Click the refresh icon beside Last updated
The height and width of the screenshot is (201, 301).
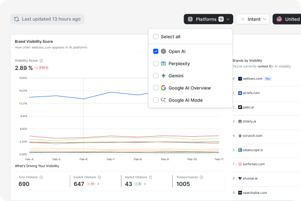[17, 19]
